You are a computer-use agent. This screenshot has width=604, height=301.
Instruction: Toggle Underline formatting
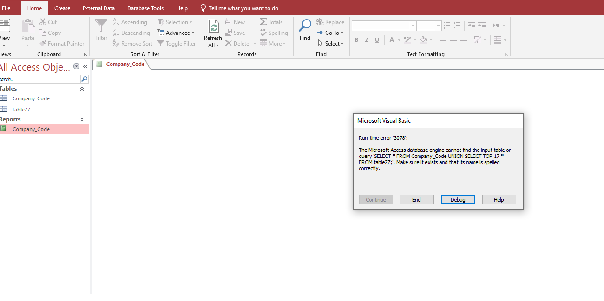coord(377,40)
